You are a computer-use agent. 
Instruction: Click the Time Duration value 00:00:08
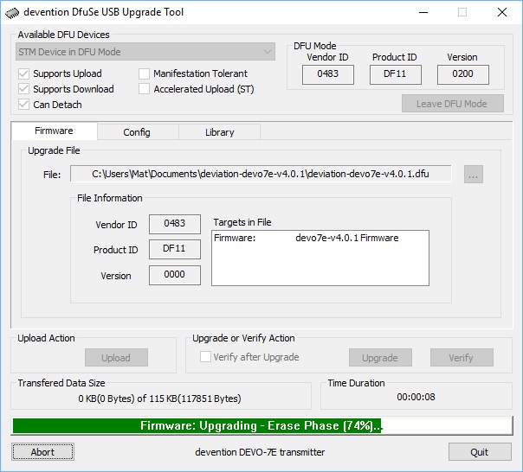click(x=416, y=397)
